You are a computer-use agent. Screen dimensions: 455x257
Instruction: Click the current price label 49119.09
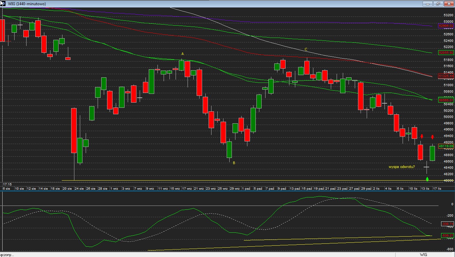pos(446,146)
